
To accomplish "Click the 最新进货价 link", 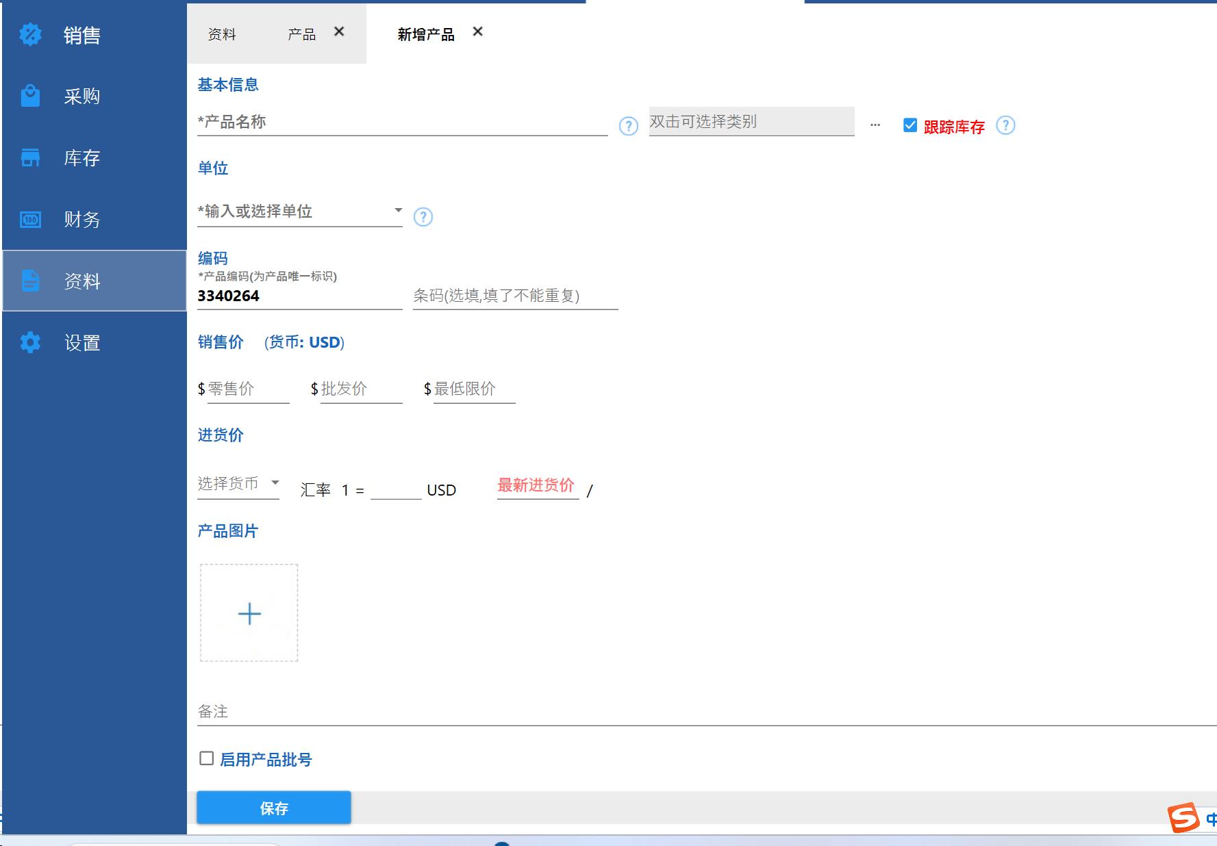I will click(536, 485).
